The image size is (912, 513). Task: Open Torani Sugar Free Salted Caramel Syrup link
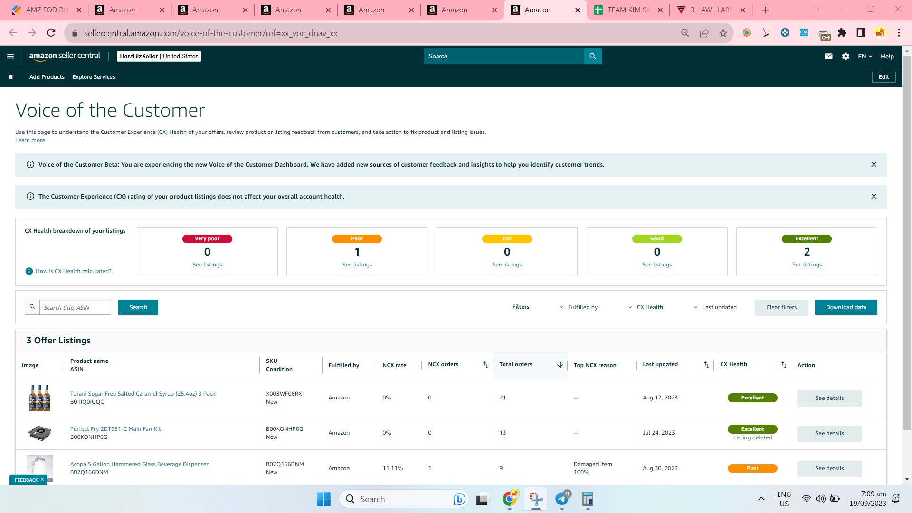(142, 394)
